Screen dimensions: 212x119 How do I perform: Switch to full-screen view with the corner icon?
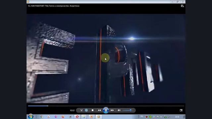(181, 110)
